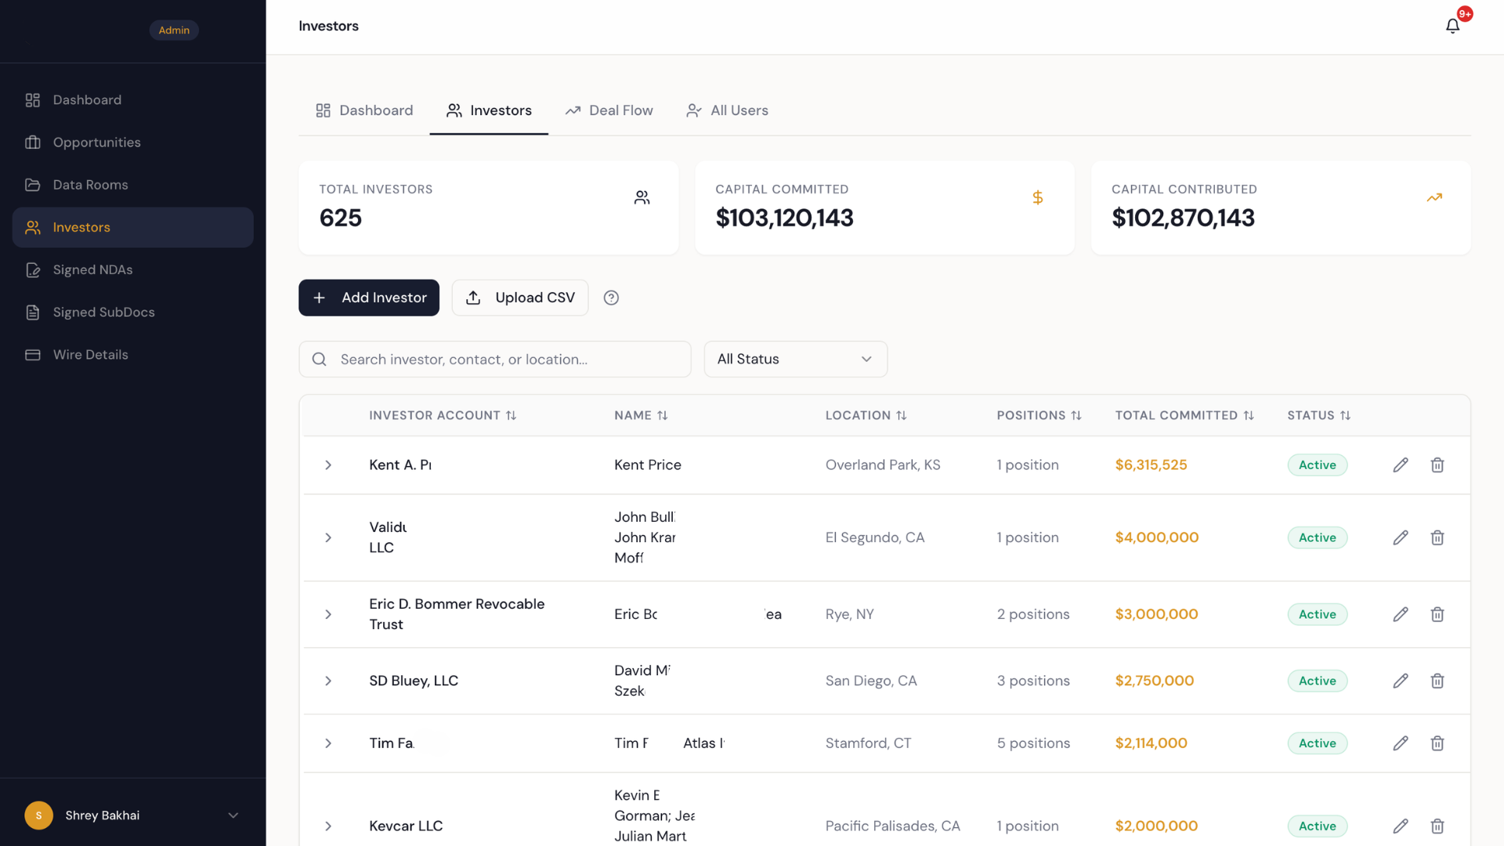Delete SD Bluey, LLC with the trash icon
The image size is (1504, 846).
tap(1437, 681)
